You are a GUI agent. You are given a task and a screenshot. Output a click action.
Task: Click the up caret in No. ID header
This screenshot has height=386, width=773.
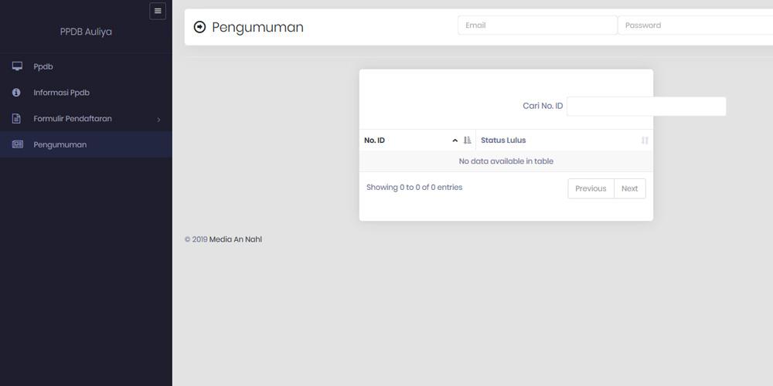click(x=455, y=141)
